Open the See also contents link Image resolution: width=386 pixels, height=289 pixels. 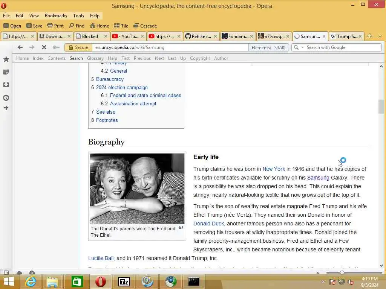pos(106,112)
